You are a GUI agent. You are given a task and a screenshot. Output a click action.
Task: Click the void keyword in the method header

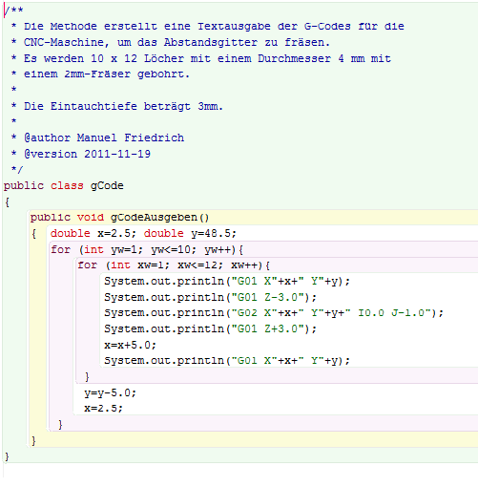[91, 218]
